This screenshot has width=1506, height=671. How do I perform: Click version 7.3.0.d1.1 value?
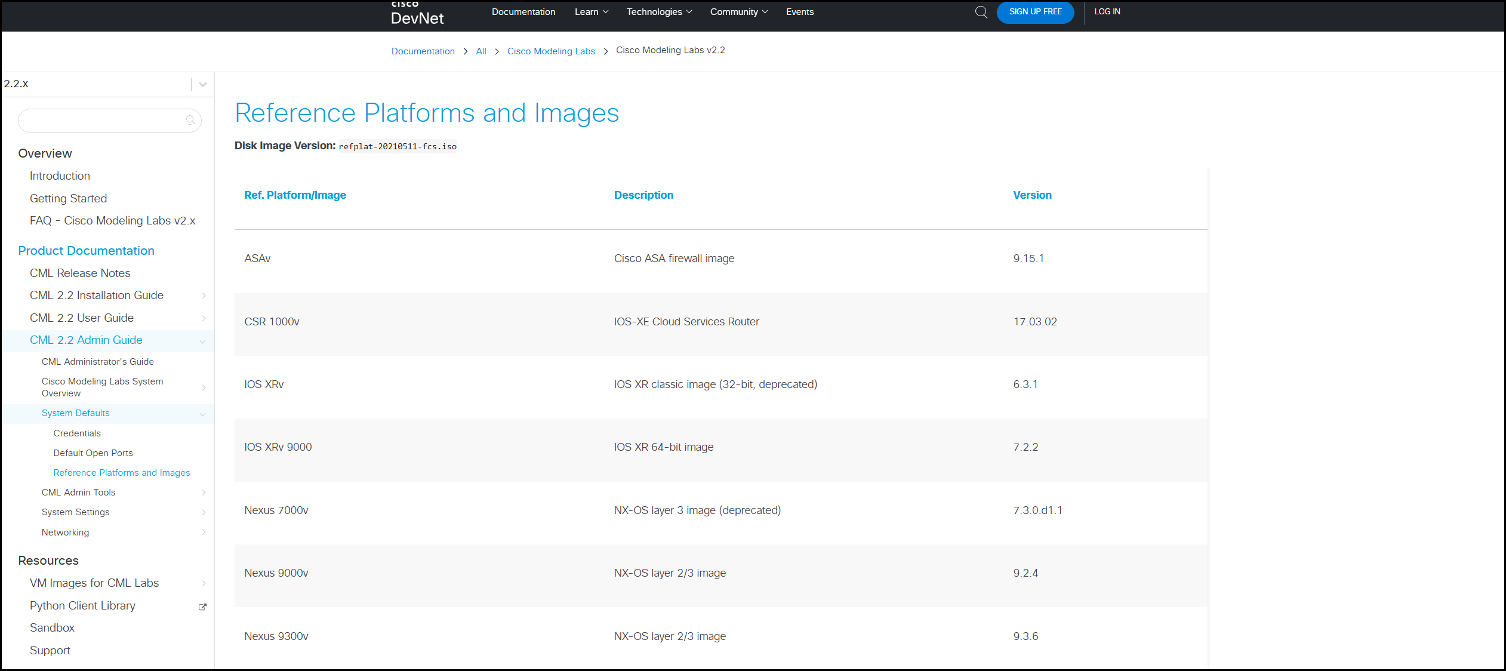click(1037, 510)
